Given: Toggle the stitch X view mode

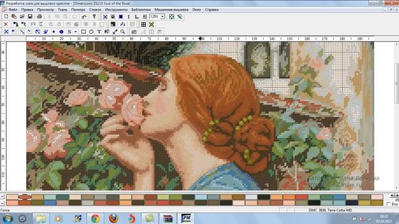Looking at the screenshot, I should [x=105, y=17].
